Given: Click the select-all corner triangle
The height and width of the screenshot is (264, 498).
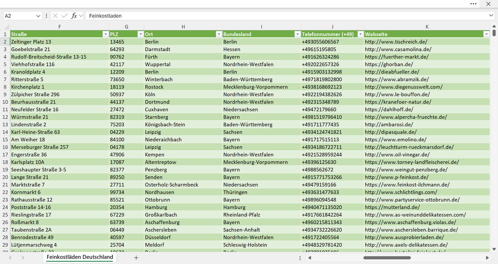Looking at the screenshot, I should pyautogui.click(x=6, y=27).
